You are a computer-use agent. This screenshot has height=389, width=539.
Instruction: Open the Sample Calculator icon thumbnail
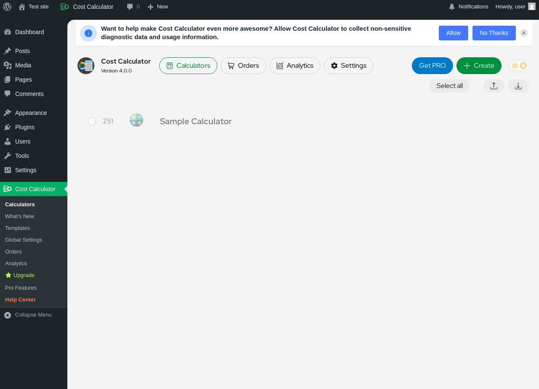136,120
